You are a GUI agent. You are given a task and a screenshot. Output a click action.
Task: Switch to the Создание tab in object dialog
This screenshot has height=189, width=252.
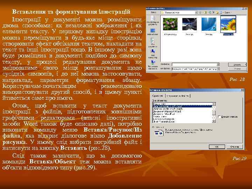157,96
